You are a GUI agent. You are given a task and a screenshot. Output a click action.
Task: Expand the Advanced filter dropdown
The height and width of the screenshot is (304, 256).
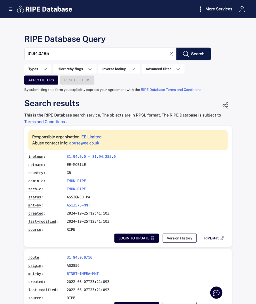coord(163,69)
